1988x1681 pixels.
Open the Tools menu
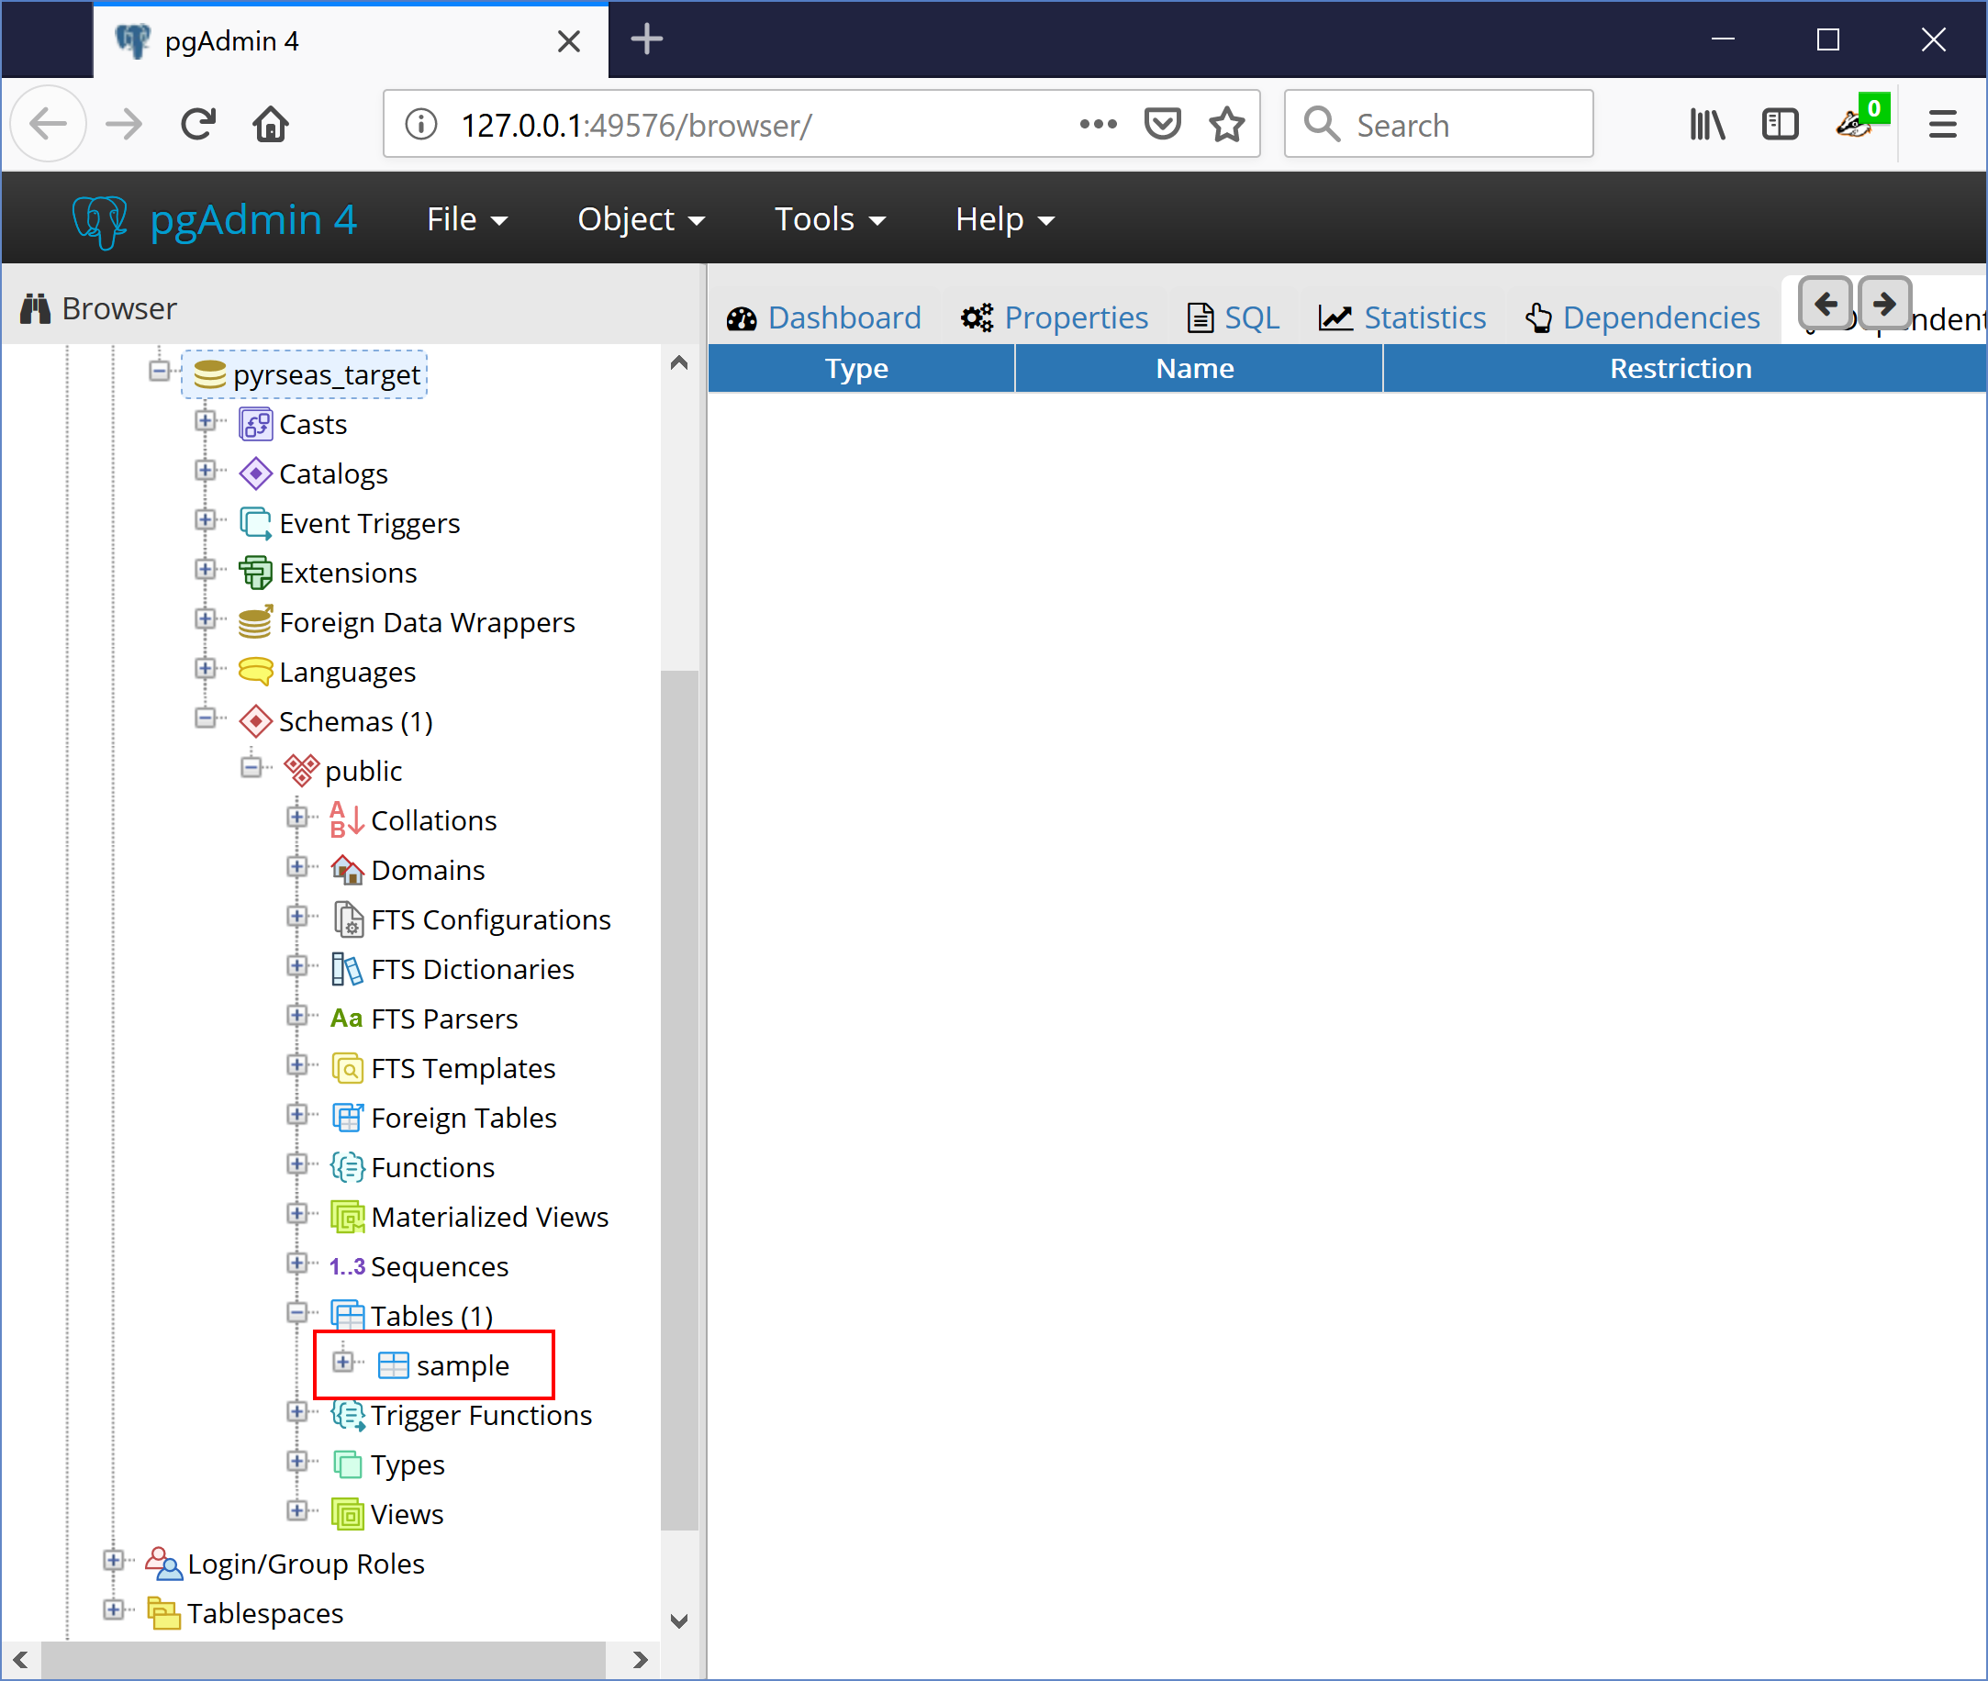(x=830, y=219)
